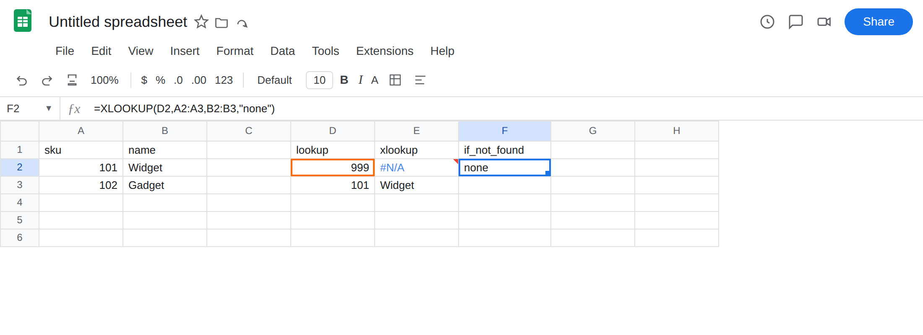Image resolution: width=923 pixels, height=335 pixels.
Task: Click the select-all corner box
Action: (20, 131)
